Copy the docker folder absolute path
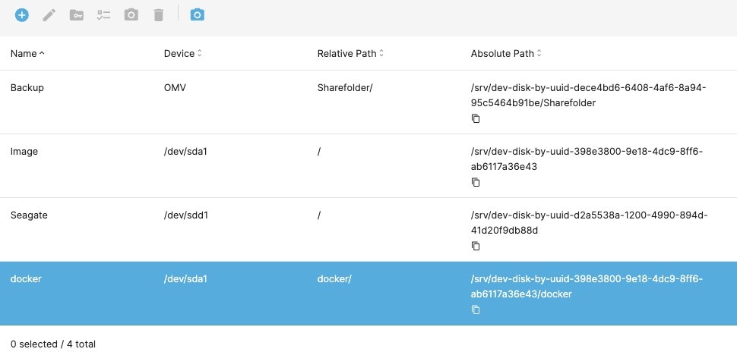Screen dimensions: 737x352 pyautogui.click(x=476, y=310)
